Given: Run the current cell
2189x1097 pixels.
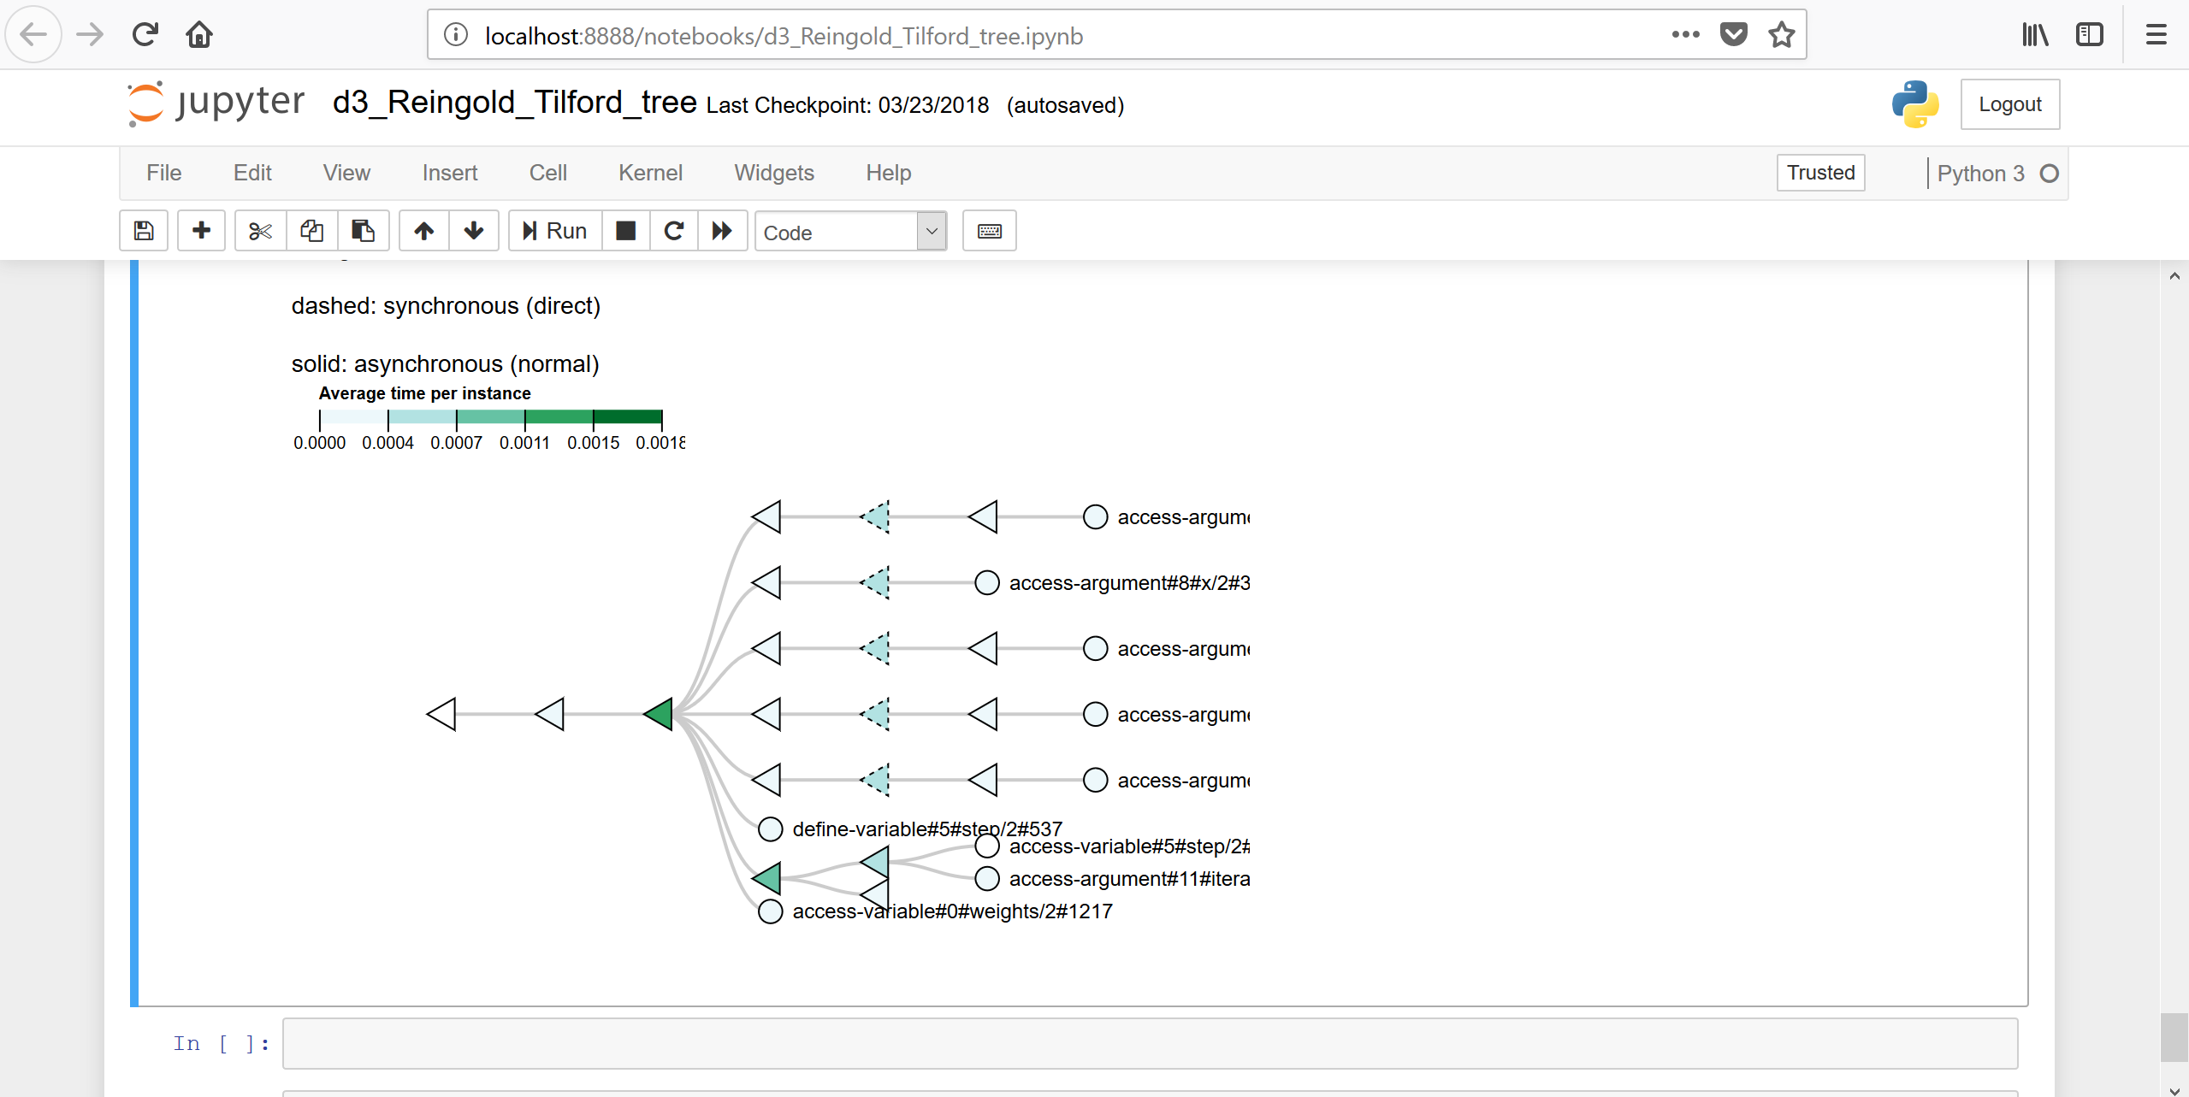Looking at the screenshot, I should point(555,231).
